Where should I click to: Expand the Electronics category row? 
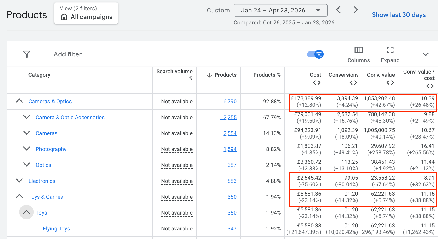(19, 181)
